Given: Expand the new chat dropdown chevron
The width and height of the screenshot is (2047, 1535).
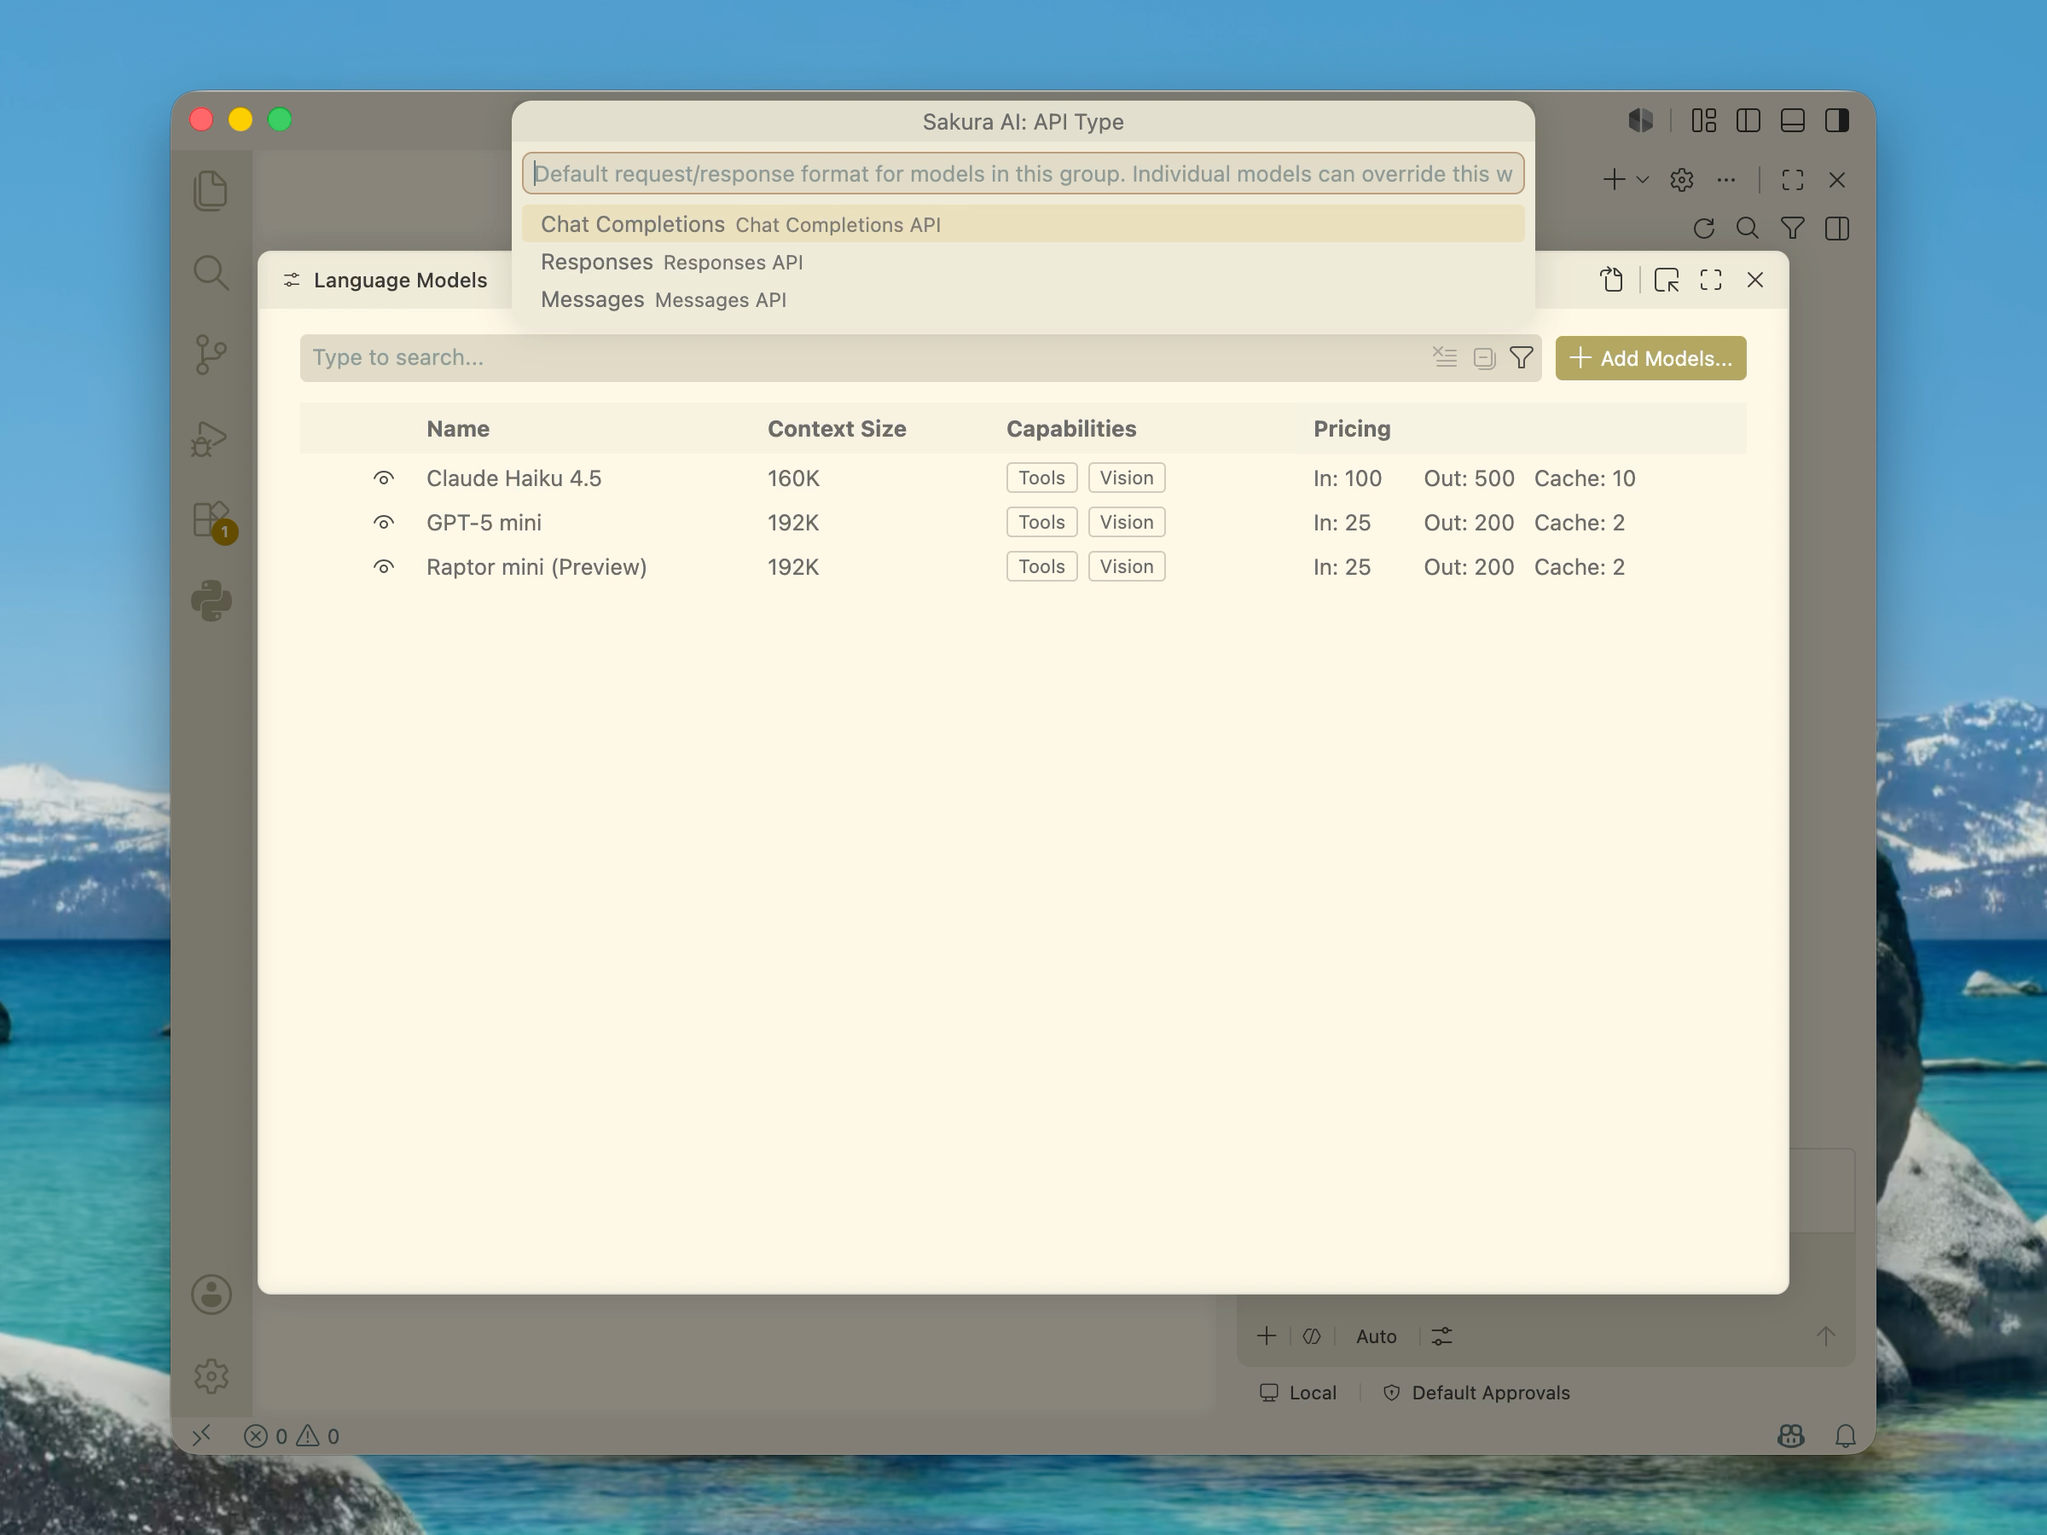Looking at the screenshot, I should coord(1643,179).
